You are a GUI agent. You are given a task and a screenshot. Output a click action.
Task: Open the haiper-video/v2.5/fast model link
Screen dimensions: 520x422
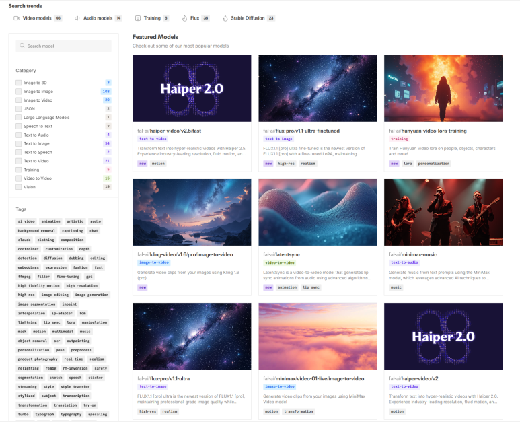coord(169,131)
